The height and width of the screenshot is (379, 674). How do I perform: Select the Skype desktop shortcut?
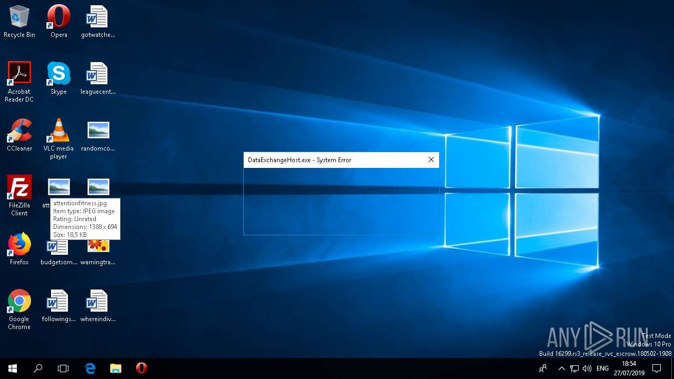click(58, 78)
